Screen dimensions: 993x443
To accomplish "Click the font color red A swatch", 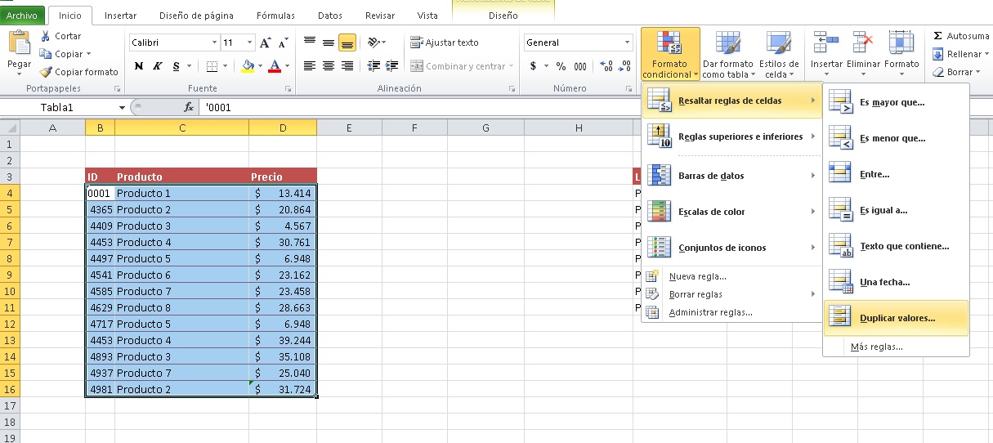I will tap(275, 66).
